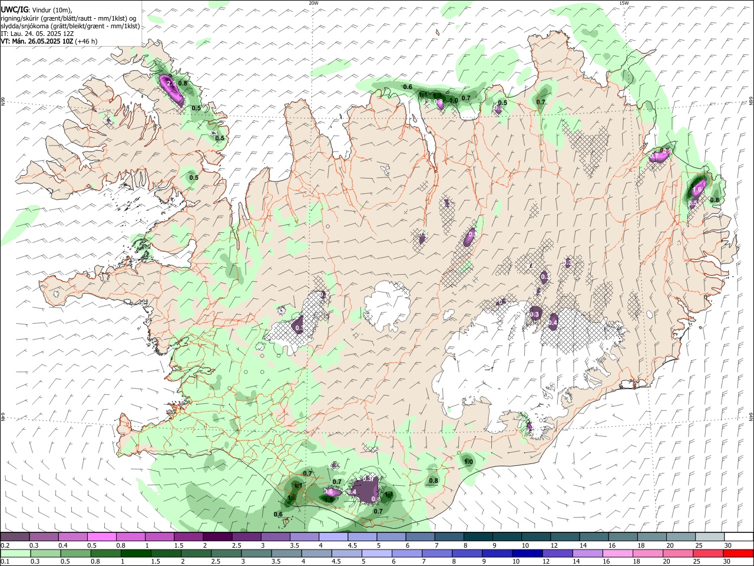Screen dimensions: 754x566
Task: Click the 'slydda/snjókoma (grátt/bleikt/grænt' description line
Action: [70, 26]
